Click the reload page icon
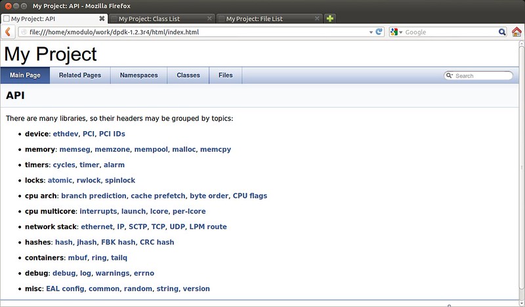Viewport: 525px width, 307px height. pyautogui.click(x=379, y=31)
